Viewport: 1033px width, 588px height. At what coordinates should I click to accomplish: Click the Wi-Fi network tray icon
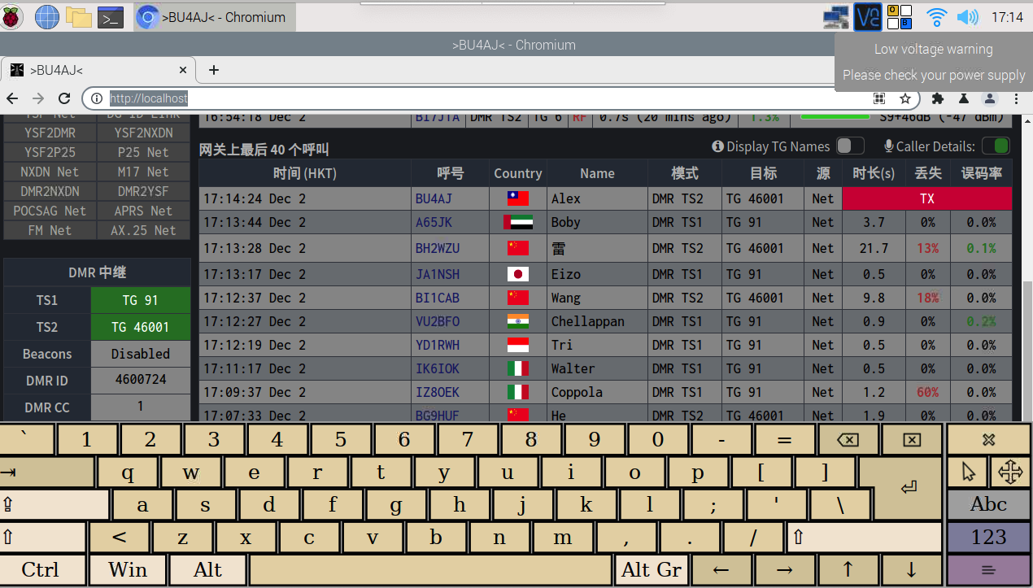[937, 16]
